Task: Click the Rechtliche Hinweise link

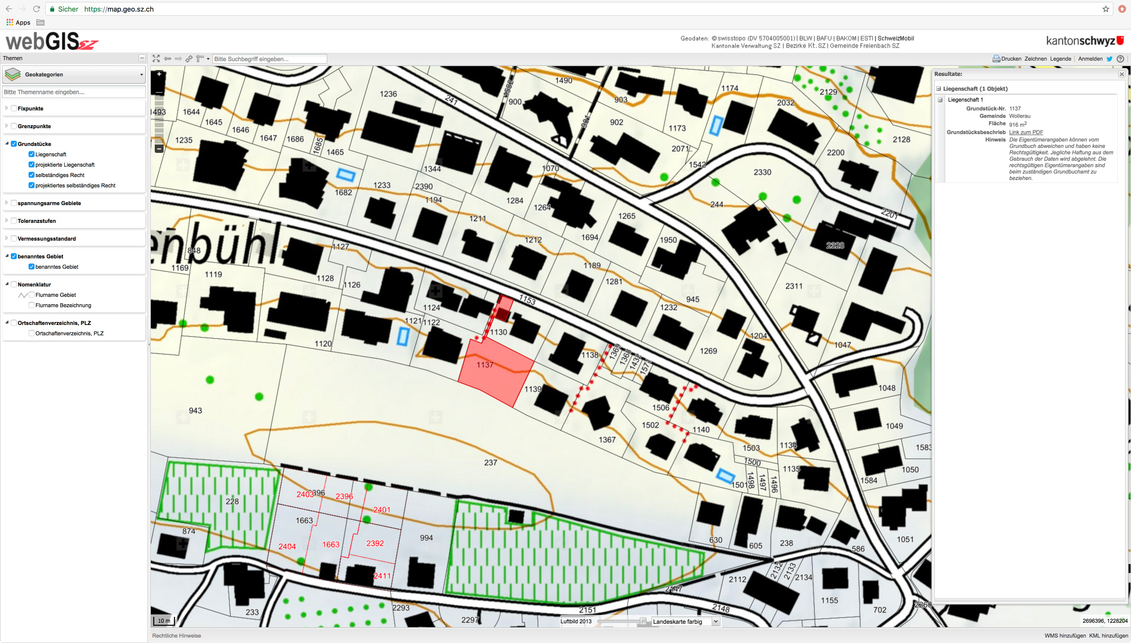Action: pos(176,636)
